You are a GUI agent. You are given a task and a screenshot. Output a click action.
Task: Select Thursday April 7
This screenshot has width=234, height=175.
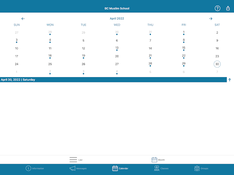[x=150, y=41]
